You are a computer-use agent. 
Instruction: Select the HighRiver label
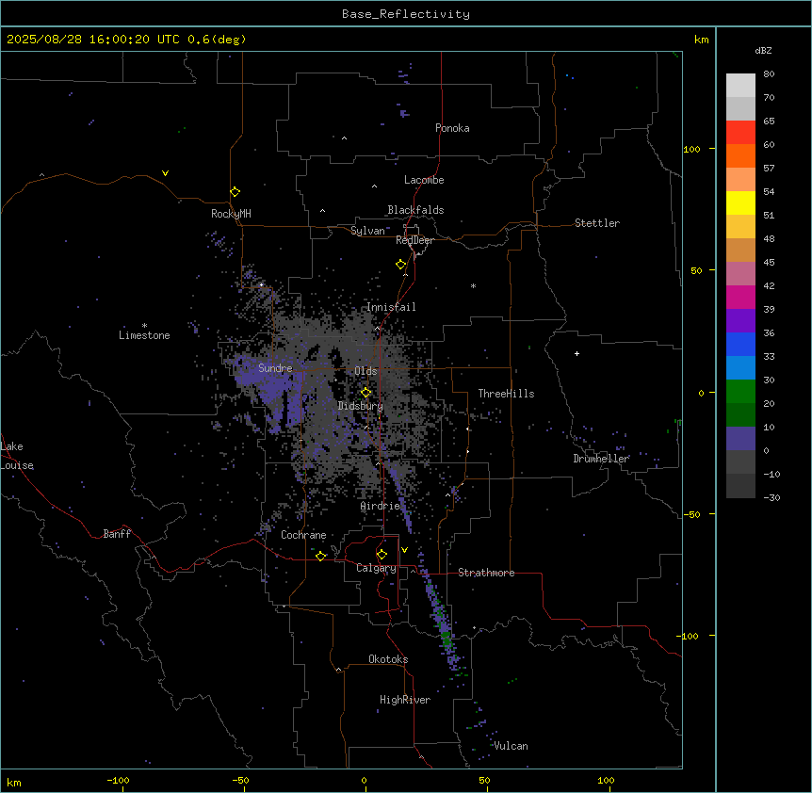[405, 700]
